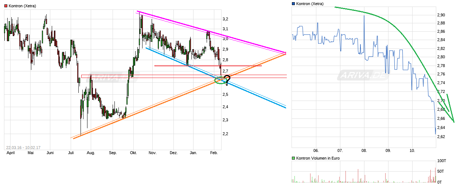Click the 2,80 price label on the intraday chart
This screenshot has height=188, width=457.
pyautogui.click(x=441, y=57)
